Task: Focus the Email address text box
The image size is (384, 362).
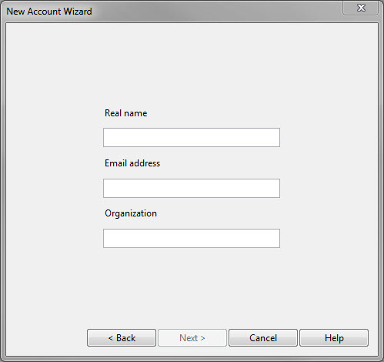Action: coord(192,188)
